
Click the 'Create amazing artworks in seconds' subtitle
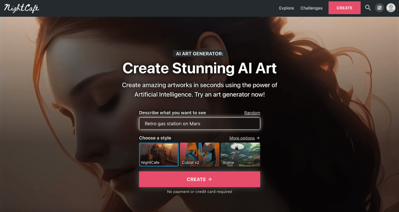199,89
